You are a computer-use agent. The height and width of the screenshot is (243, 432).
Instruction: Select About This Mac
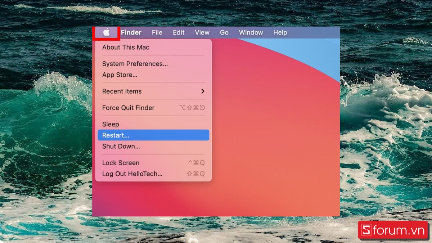126,47
